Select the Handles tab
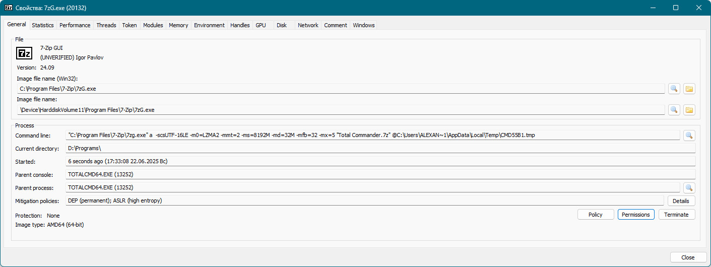 tap(240, 25)
